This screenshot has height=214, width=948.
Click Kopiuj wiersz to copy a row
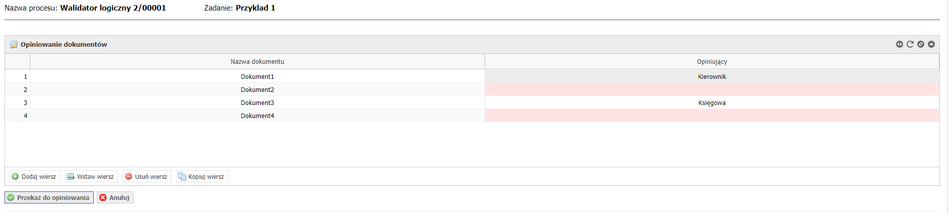click(x=202, y=176)
